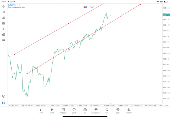Activate the crosshair cursor tool
170x118 pixels.
tap(3, 6)
